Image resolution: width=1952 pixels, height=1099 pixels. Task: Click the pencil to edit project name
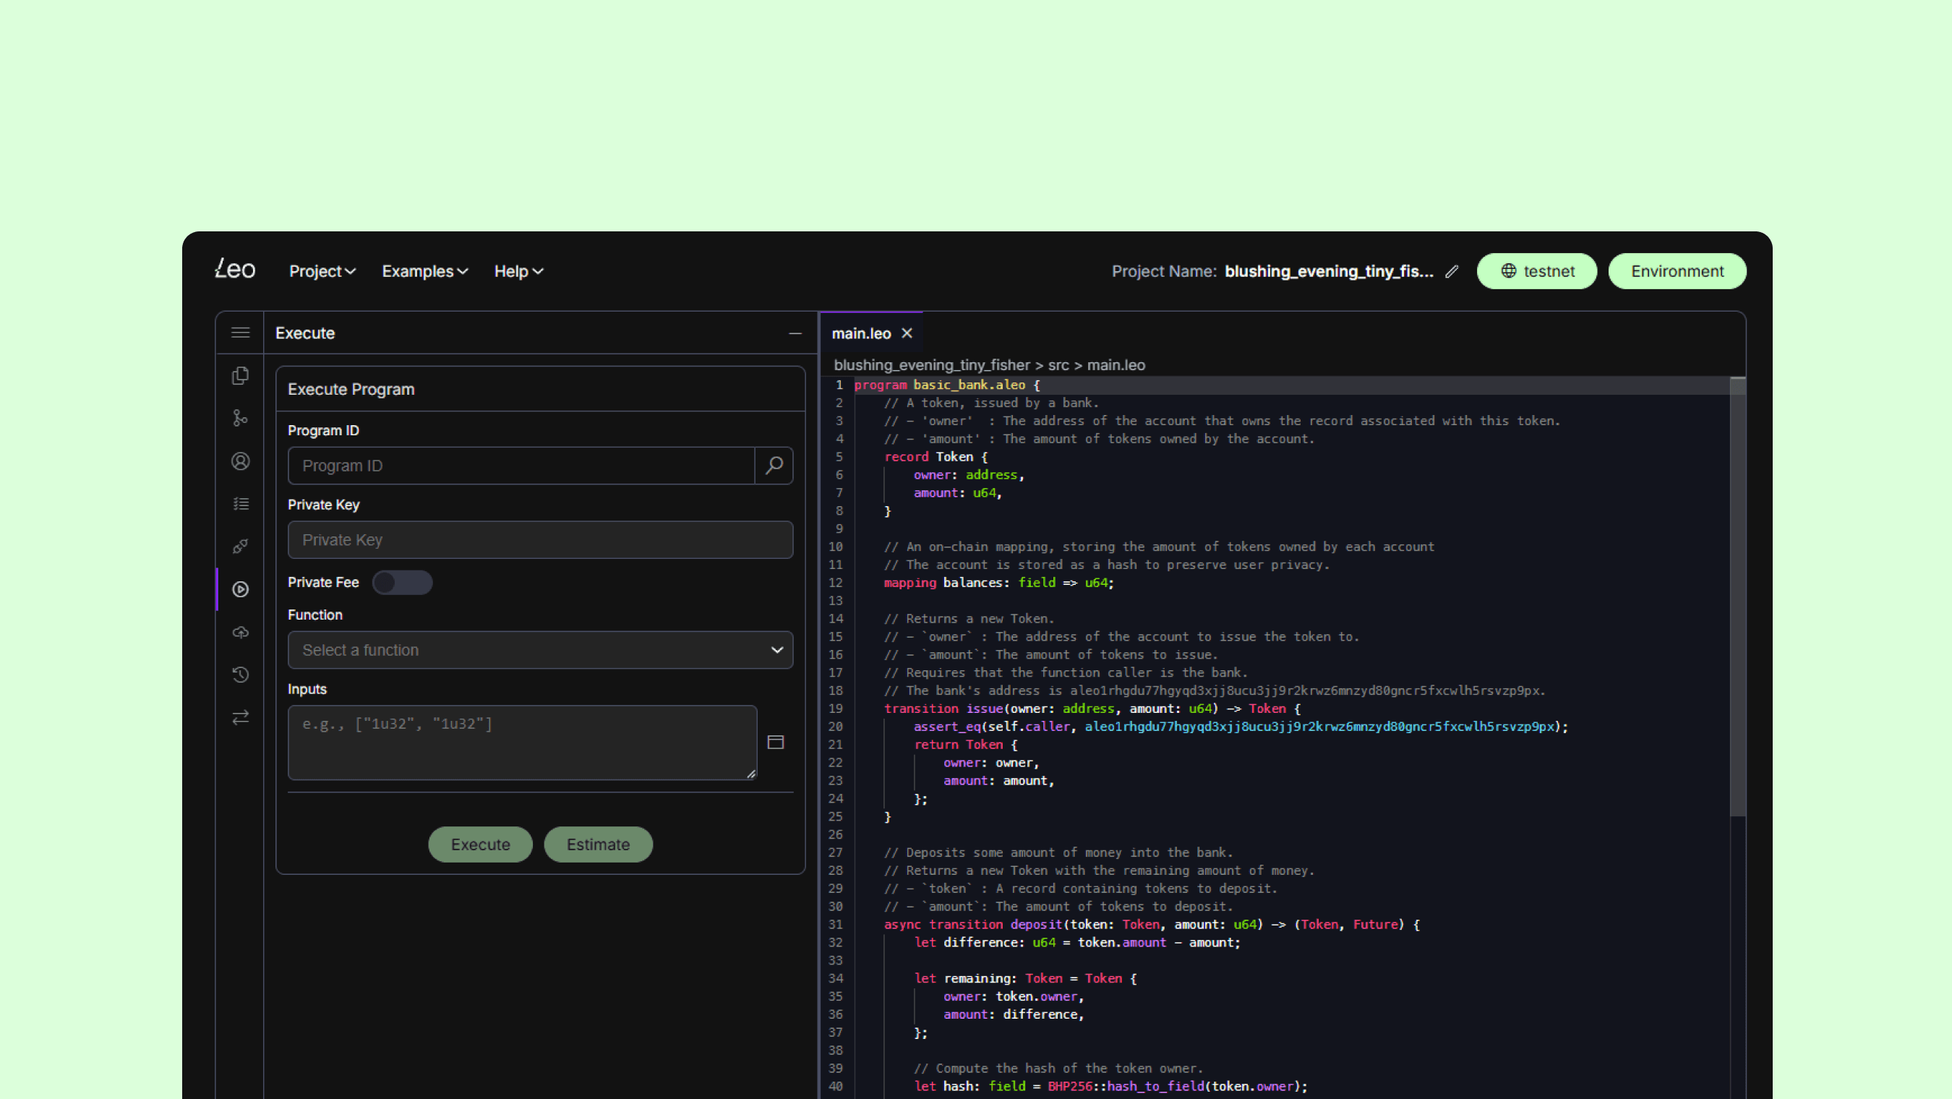1451,271
